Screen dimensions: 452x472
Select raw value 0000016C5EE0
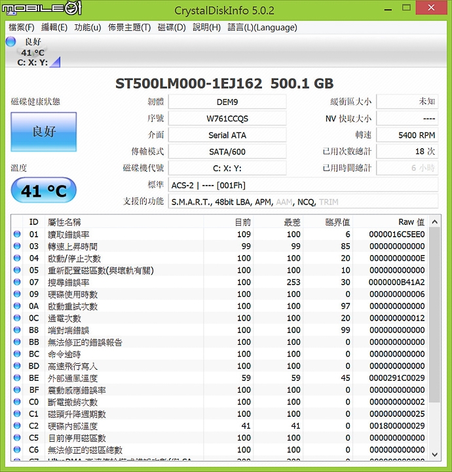click(397, 234)
